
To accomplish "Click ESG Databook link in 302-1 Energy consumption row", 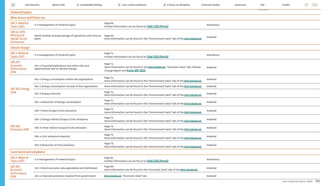I will pos(193,81).
